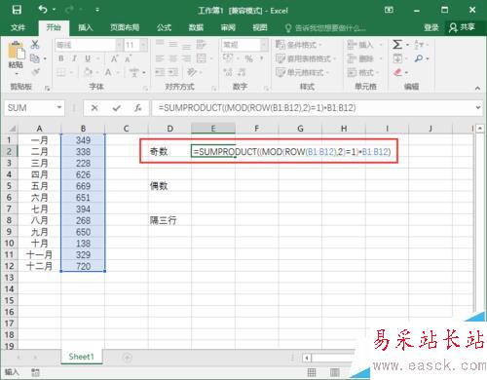Toggle Bold formatting

click(x=61, y=58)
